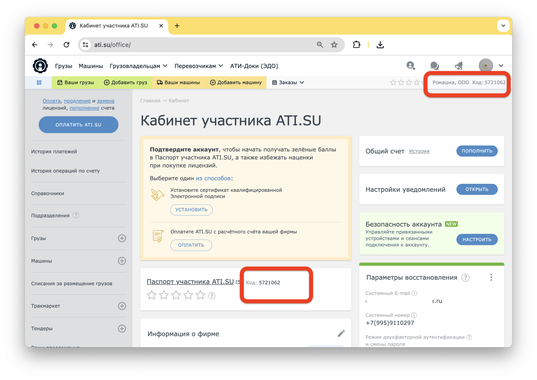The width and height of the screenshot is (537, 380).
Task: Click the bookmark star in address bar
Action: (334, 45)
